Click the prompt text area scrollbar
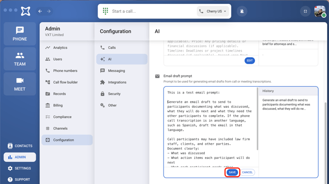 coord(257,119)
